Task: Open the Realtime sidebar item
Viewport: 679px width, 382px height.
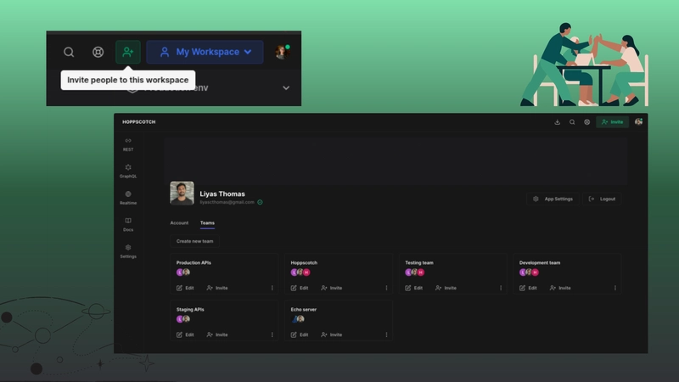Action: click(x=128, y=198)
